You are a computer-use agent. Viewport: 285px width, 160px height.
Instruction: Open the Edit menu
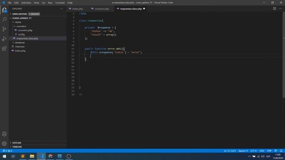coord(16,3)
